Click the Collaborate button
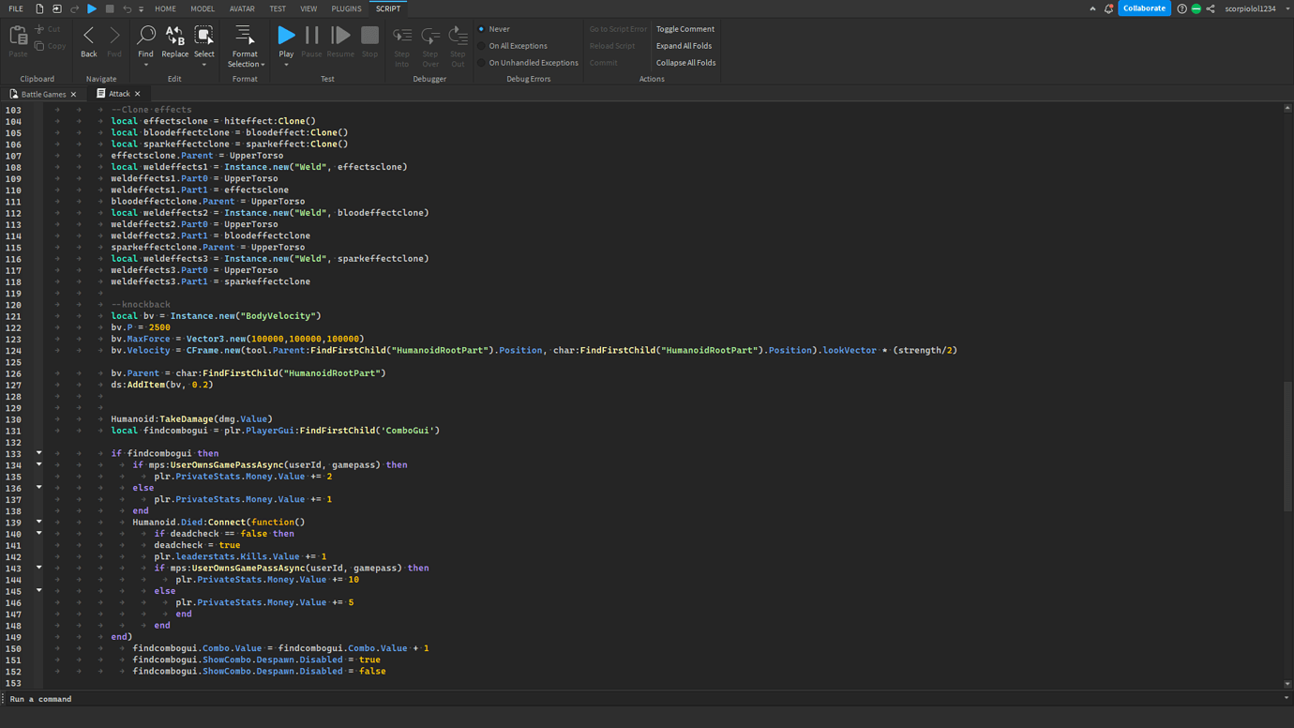The width and height of the screenshot is (1294, 728). coord(1144,8)
